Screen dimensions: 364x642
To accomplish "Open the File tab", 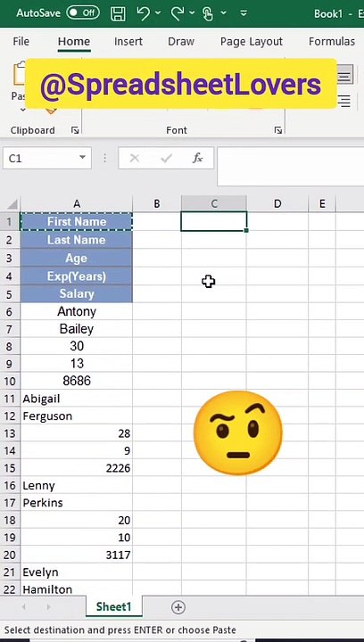I will tap(21, 41).
